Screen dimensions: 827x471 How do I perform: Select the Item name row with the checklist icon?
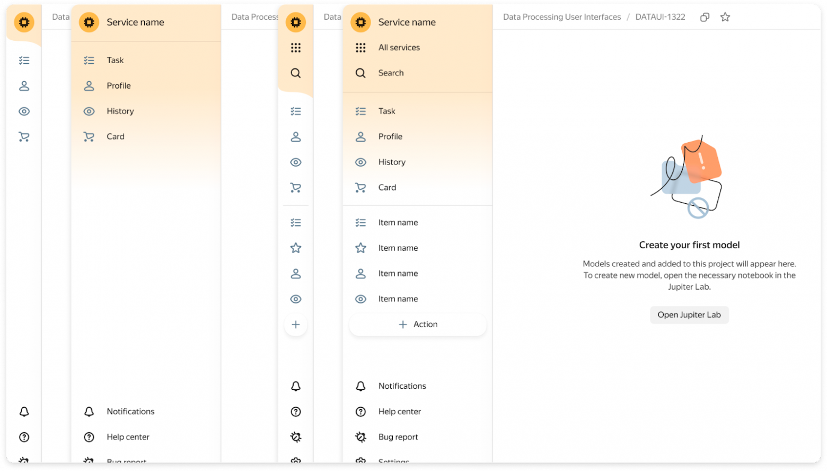418,223
